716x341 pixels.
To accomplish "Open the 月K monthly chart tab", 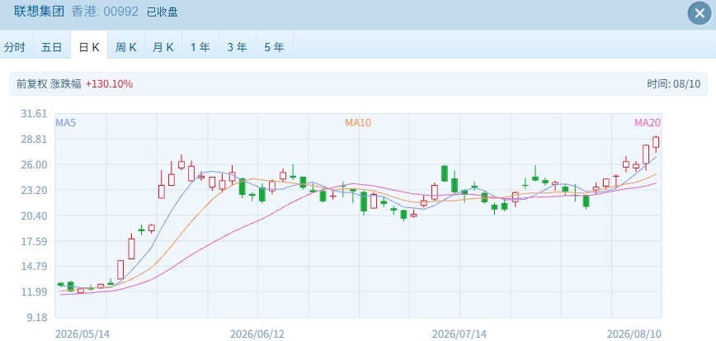I will 163,46.
